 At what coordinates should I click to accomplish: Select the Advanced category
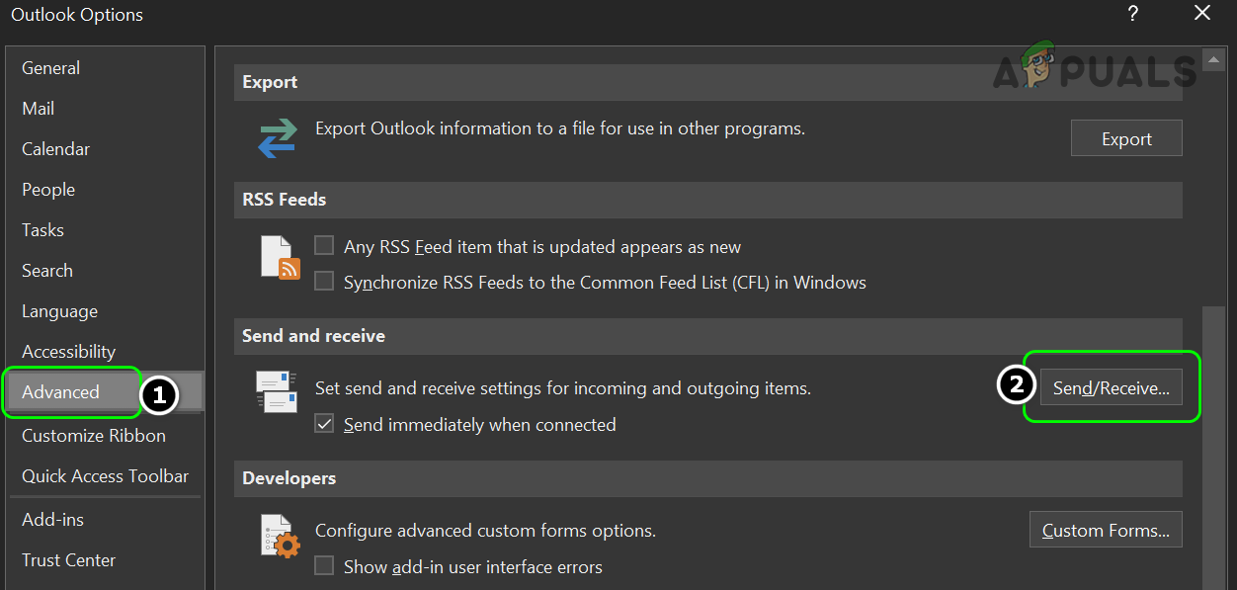61,392
